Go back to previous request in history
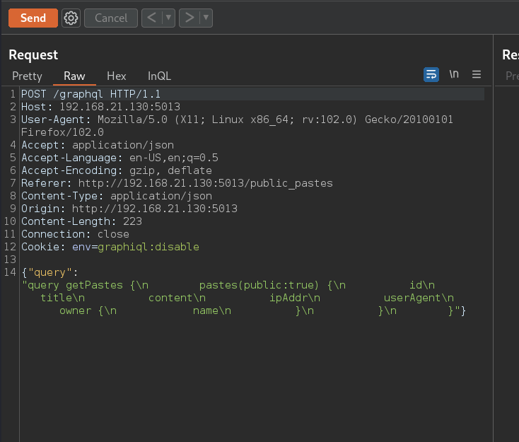 coord(151,18)
